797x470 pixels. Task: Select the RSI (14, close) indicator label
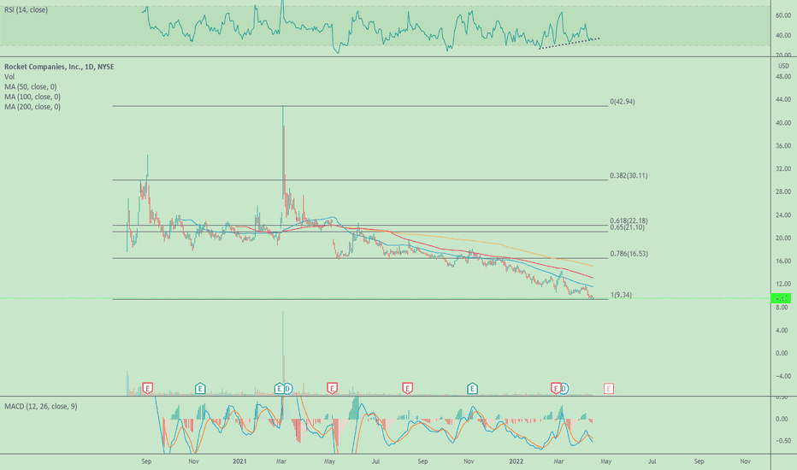26,9
